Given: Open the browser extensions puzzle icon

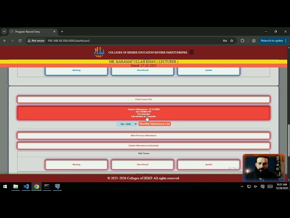Looking at the screenshot, I should coord(242,40).
